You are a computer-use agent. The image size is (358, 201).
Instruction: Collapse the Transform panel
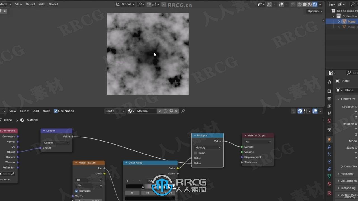click(346, 99)
